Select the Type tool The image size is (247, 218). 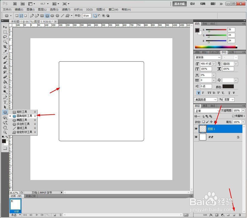click(x=5, y=102)
